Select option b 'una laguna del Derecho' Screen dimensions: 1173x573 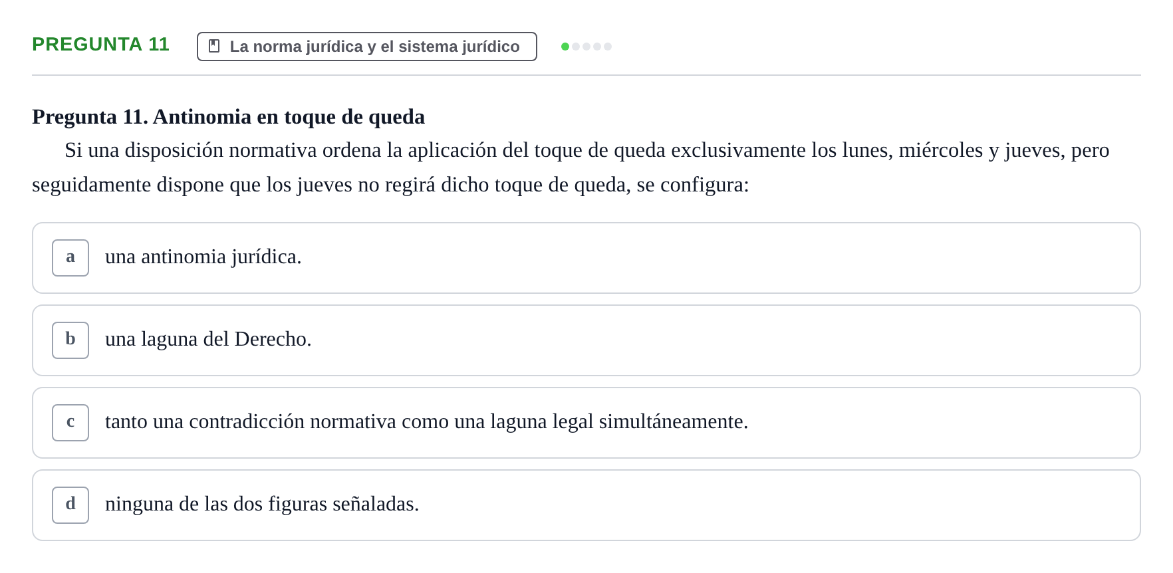pyautogui.click(x=586, y=340)
